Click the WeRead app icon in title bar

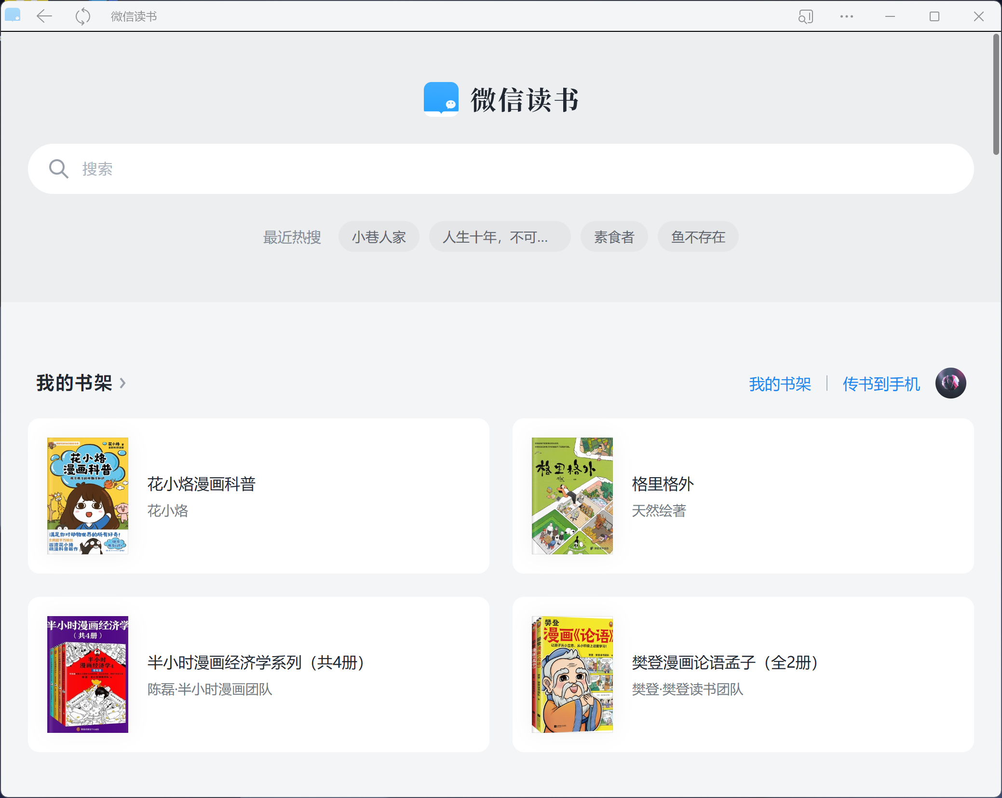coord(13,15)
